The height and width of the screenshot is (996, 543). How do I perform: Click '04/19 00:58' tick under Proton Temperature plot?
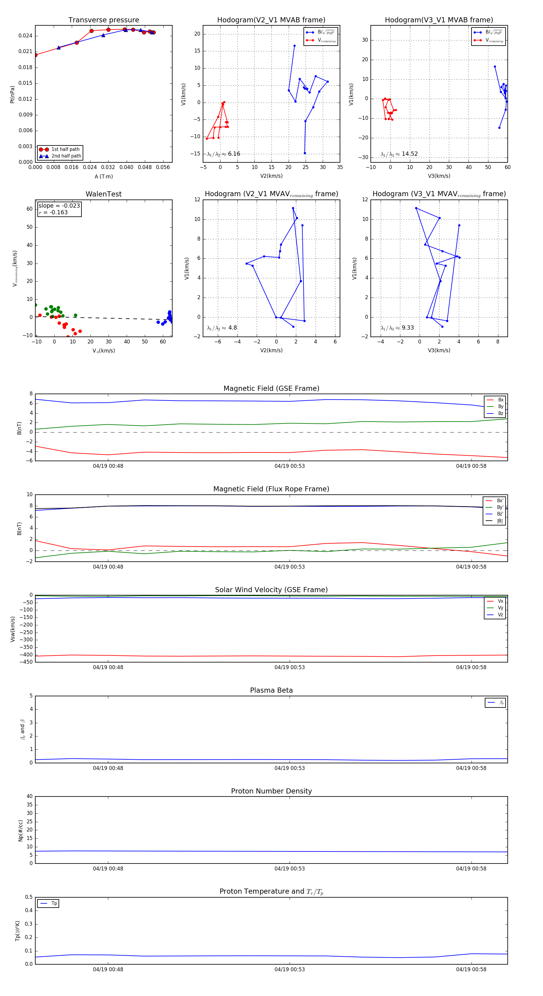(471, 969)
